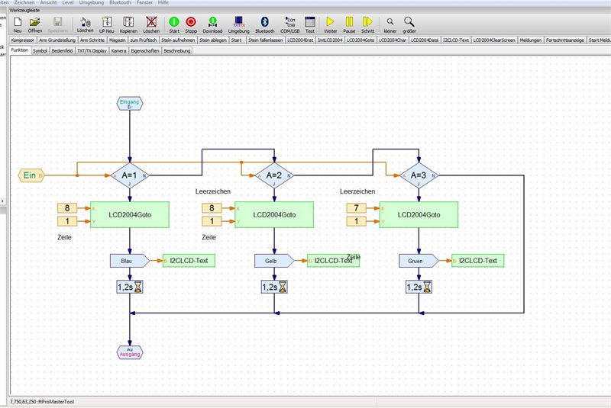Open the interface Test icon
Screen dimensions: 611x408
pyautogui.click(x=310, y=24)
